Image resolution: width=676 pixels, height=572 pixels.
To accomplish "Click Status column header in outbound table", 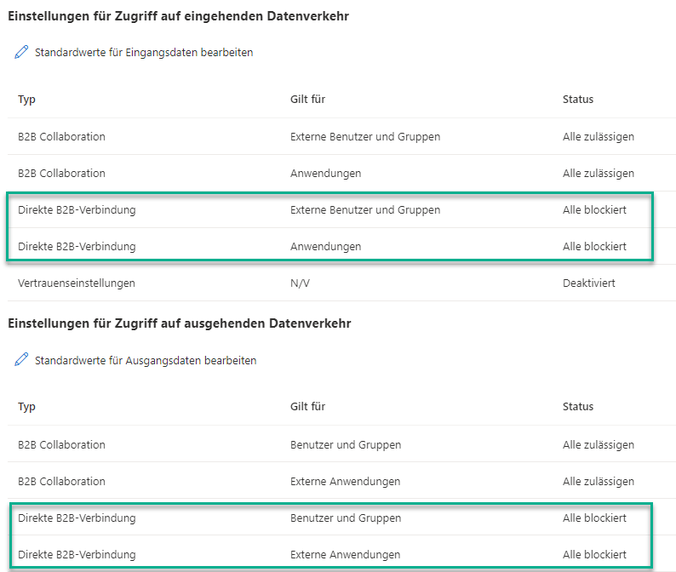I will tap(578, 407).
